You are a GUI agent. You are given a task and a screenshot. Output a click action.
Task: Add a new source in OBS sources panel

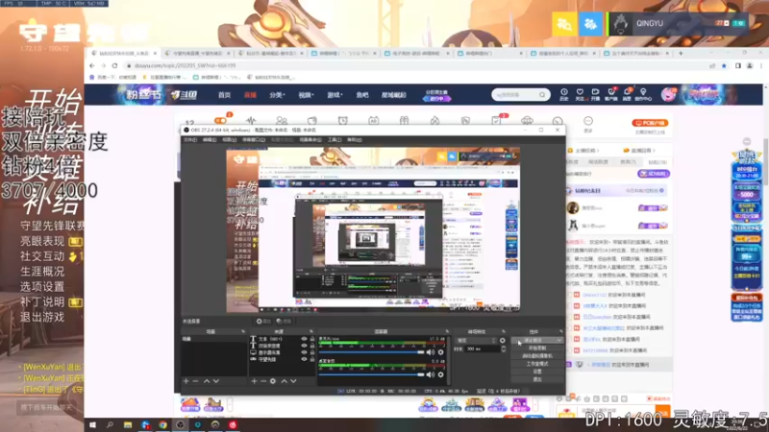point(254,381)
